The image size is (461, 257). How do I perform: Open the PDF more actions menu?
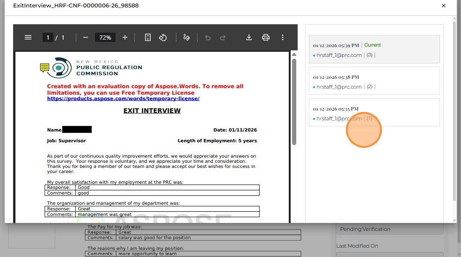(x=283, y=37)
